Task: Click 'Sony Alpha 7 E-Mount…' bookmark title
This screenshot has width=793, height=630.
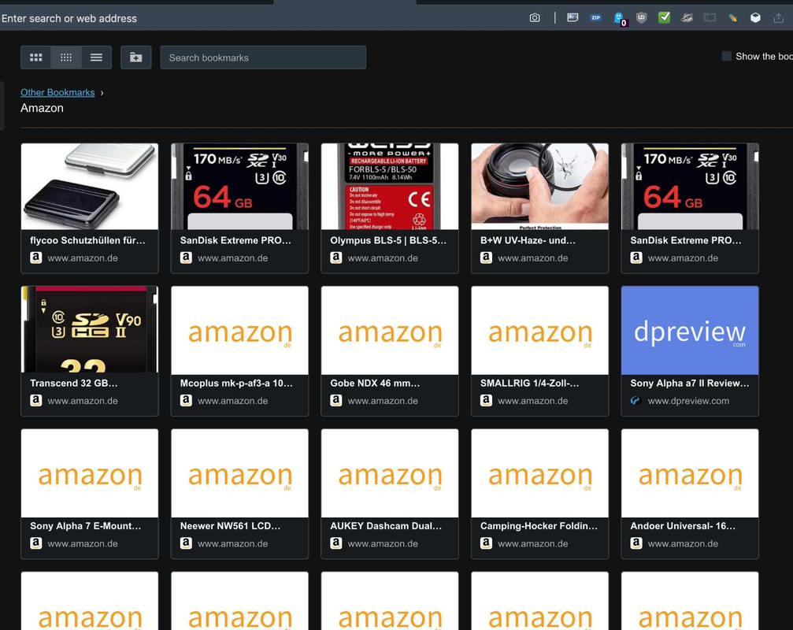Action: [x=86, y=526]
